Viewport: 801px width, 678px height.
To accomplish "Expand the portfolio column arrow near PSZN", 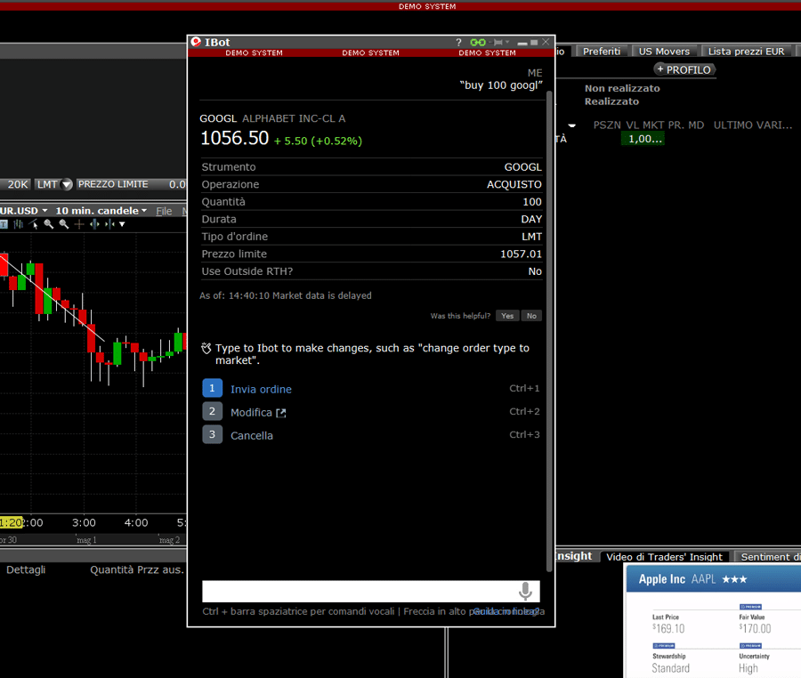I will pos(572,125).
